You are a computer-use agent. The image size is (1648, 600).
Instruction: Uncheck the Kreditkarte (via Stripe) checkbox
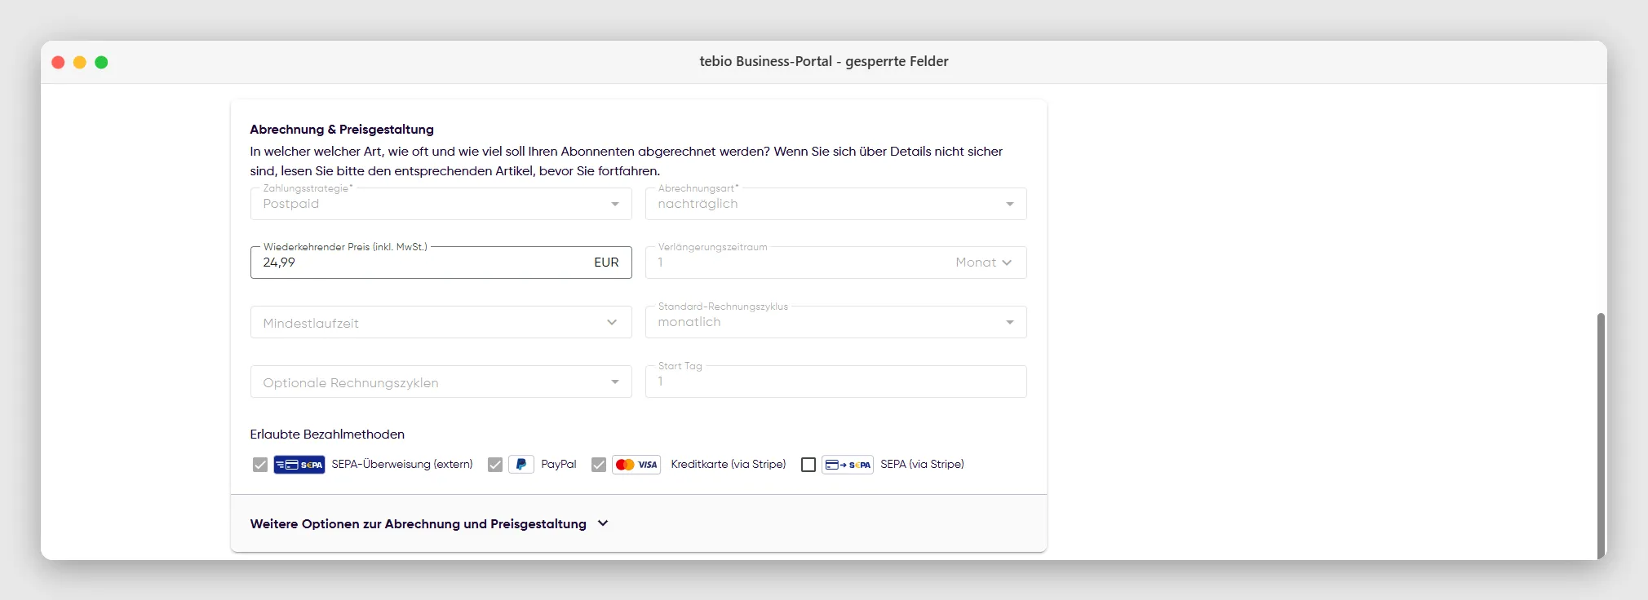(599, 465)
